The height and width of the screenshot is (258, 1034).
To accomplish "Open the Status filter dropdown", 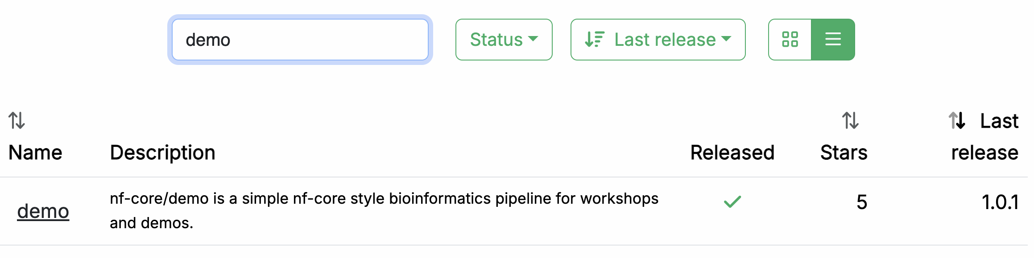I will tap(504, 40).
